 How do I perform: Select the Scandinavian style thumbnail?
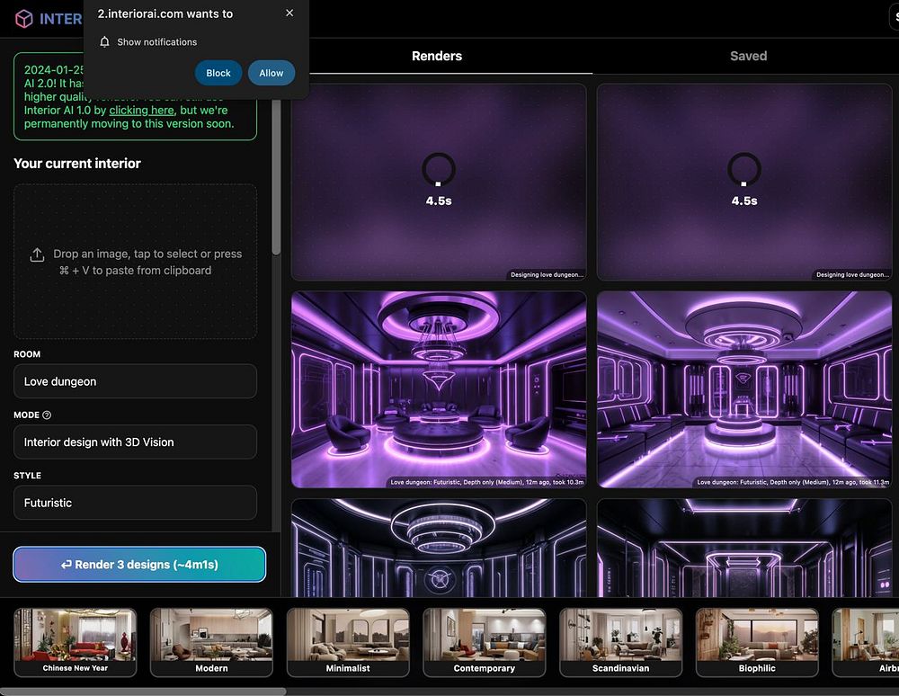621,643
